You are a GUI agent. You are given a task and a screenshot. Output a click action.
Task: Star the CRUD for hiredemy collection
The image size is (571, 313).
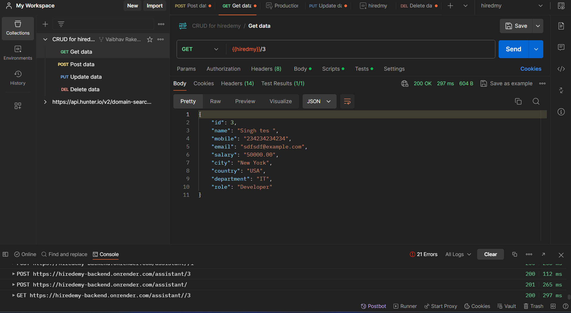[x=150, y=39]
